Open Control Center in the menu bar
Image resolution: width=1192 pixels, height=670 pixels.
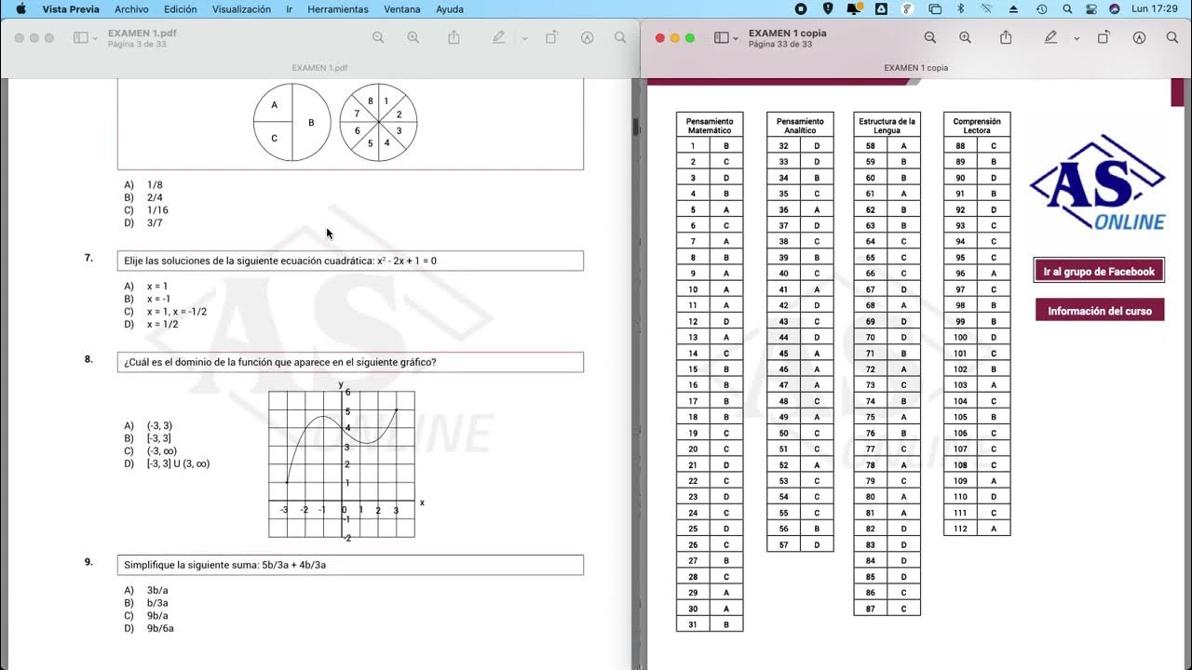click(x=1091, y=9)
